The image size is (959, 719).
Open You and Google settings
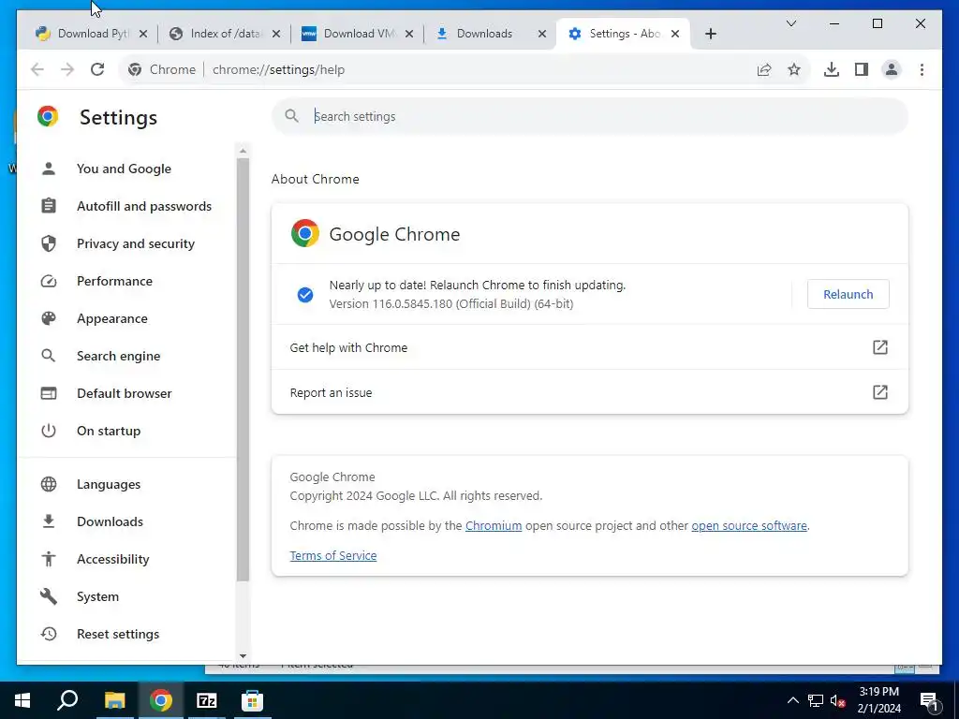[x=124, y=169]
